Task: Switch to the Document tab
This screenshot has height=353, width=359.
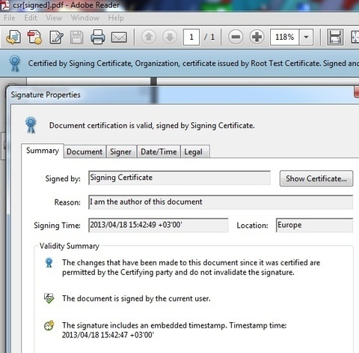Action: (85, 151)
